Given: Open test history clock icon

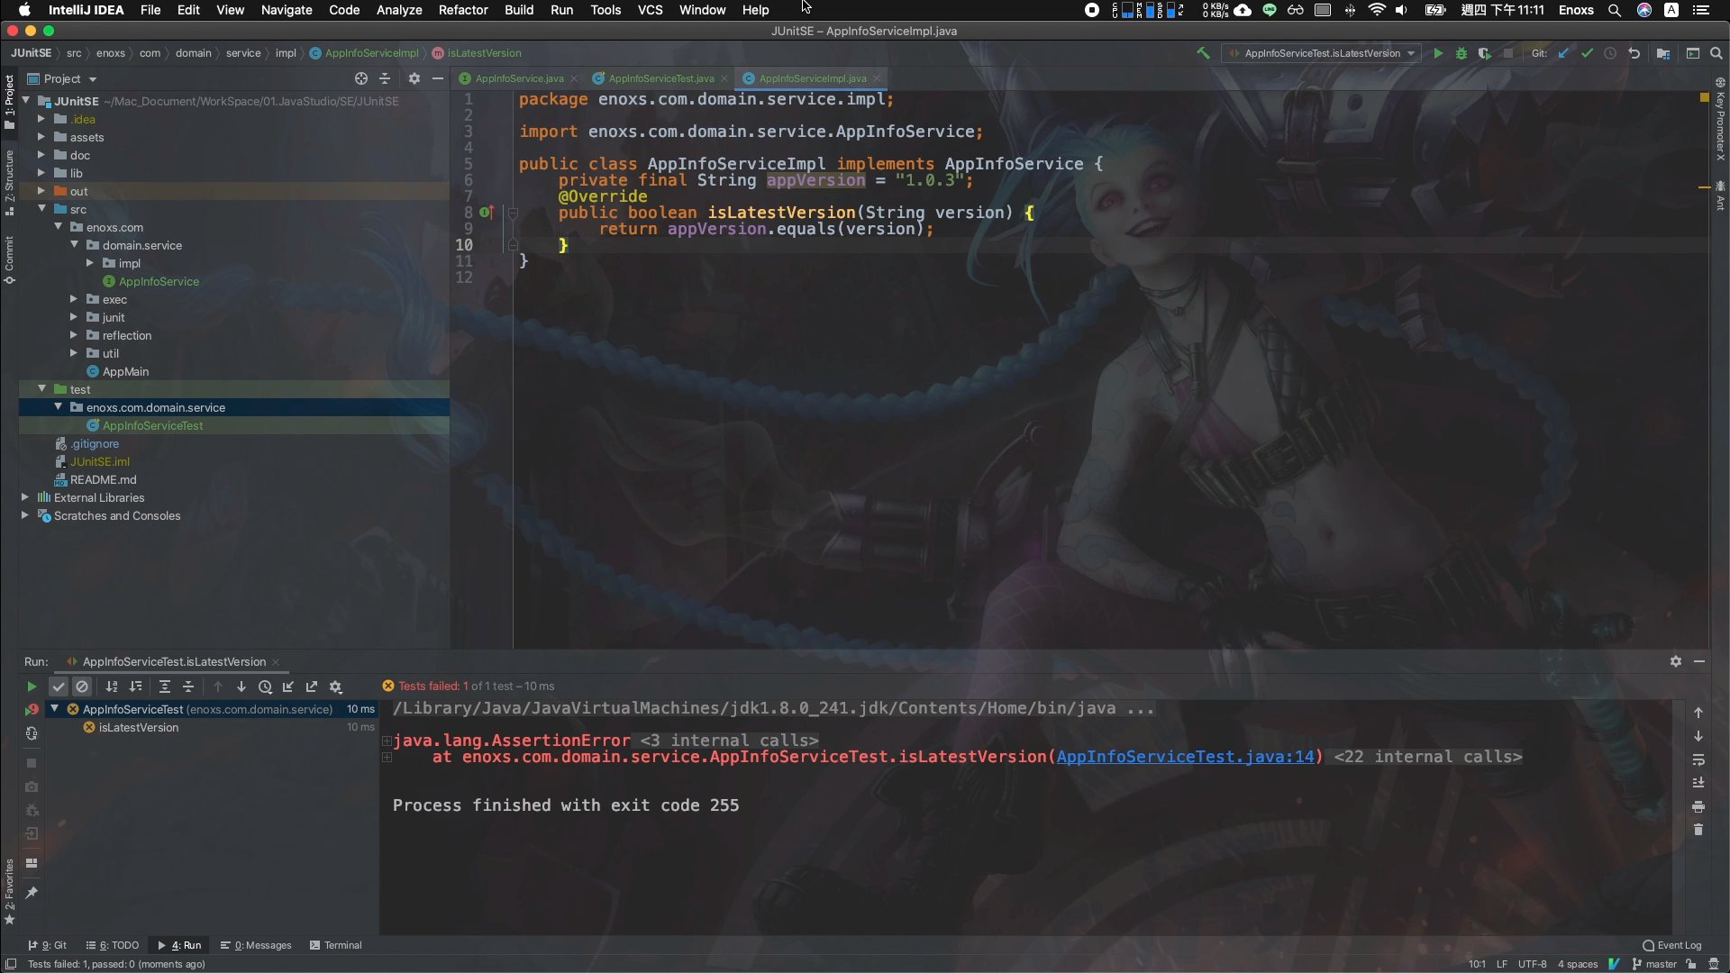Looking at the screenshot, I should pos(265,687).
